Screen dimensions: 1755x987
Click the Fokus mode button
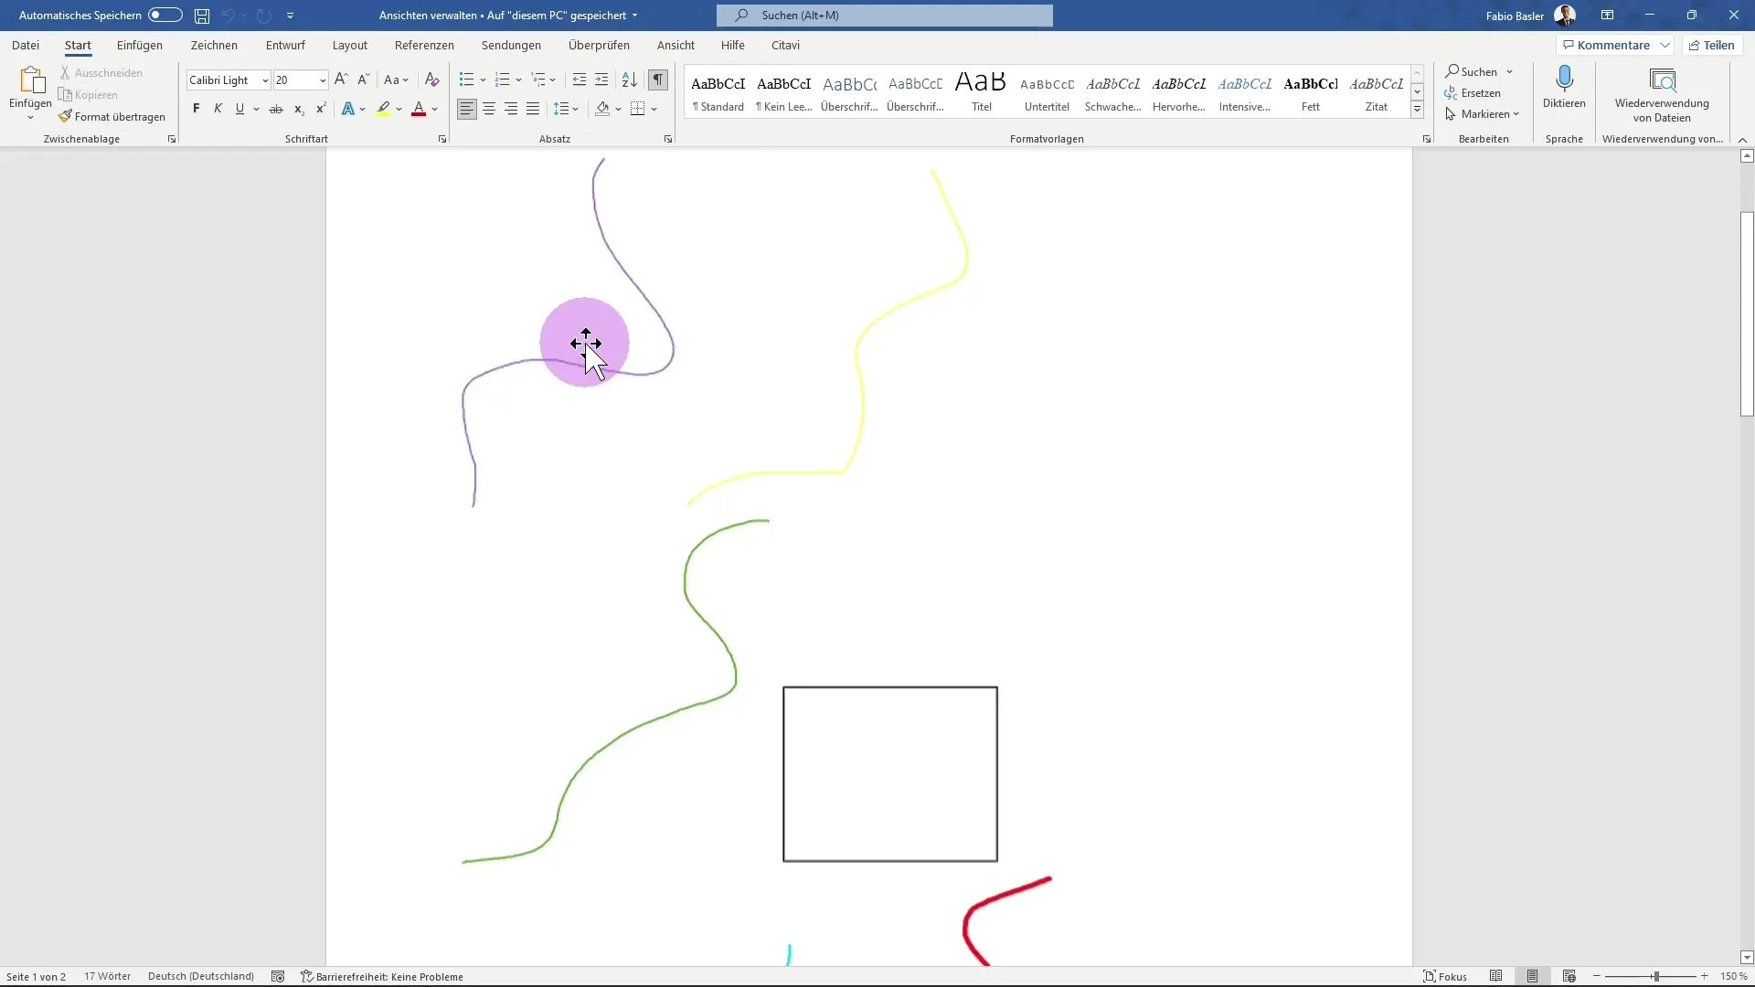click(x=1445, y=977)
